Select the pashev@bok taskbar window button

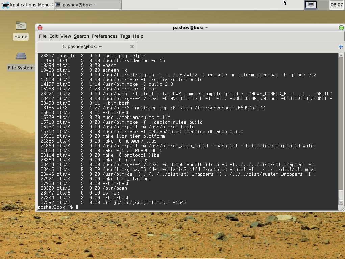coord(88,5)
